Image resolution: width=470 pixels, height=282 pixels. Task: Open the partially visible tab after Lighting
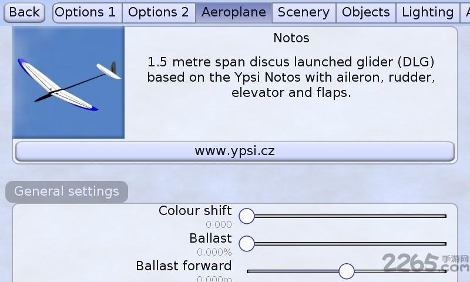pos(465,12)
